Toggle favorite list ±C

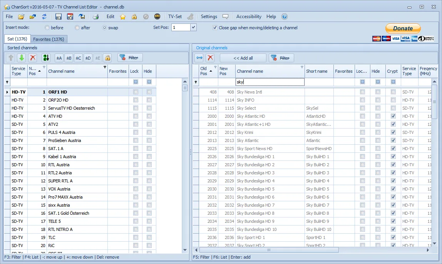[x=79, y=58]
